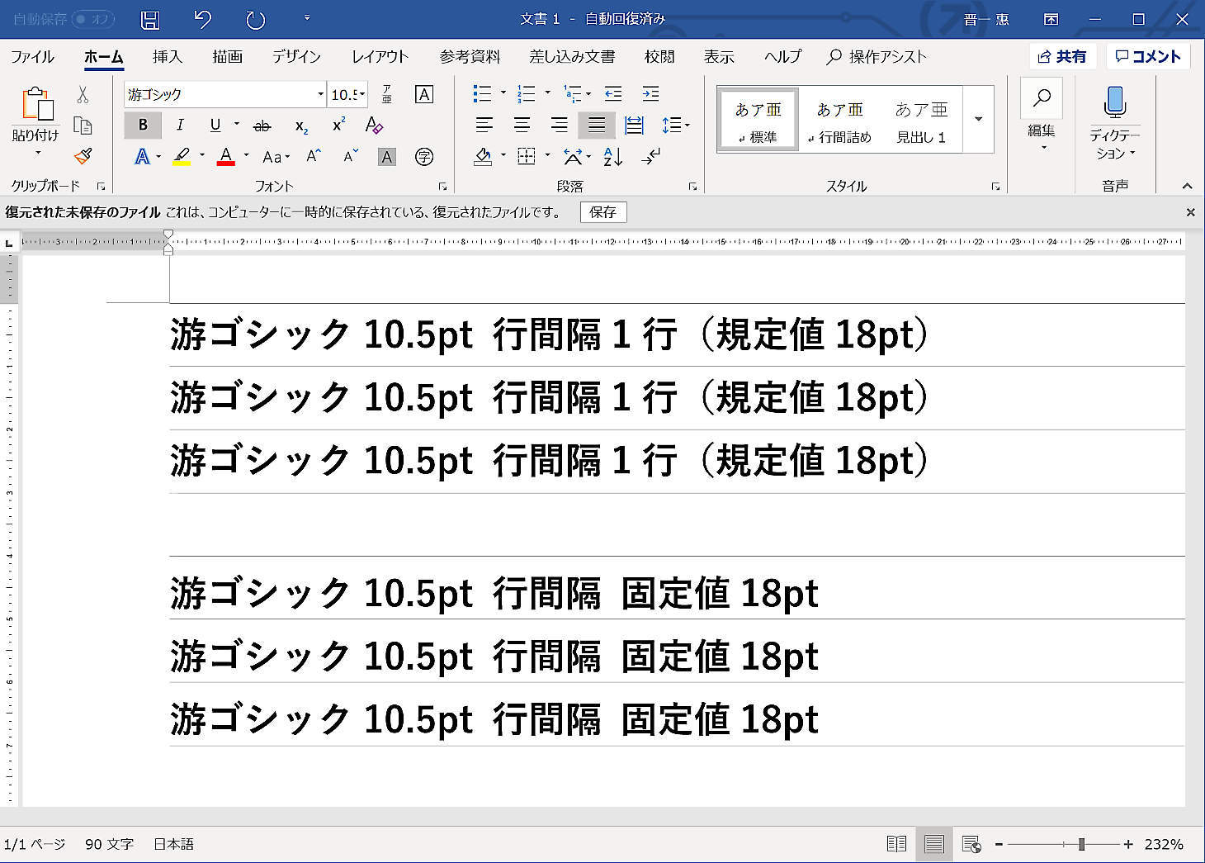This screenshot has width=1205, height=863.
Task: Switch to Read Mode view
Action: pyautogui.click(x=896, y=844)
